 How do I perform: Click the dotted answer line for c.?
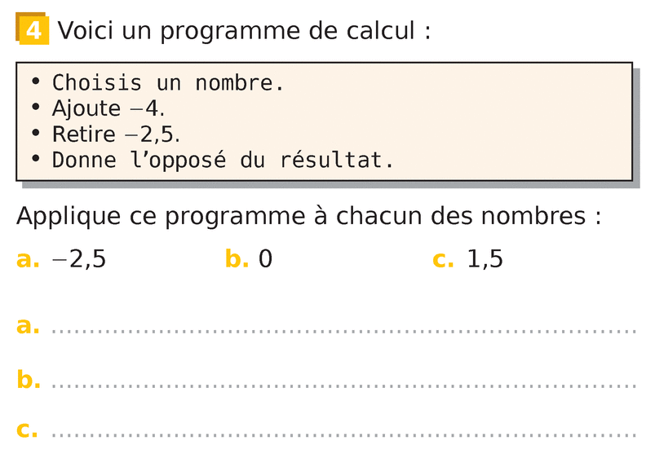(x=343, y=434)
